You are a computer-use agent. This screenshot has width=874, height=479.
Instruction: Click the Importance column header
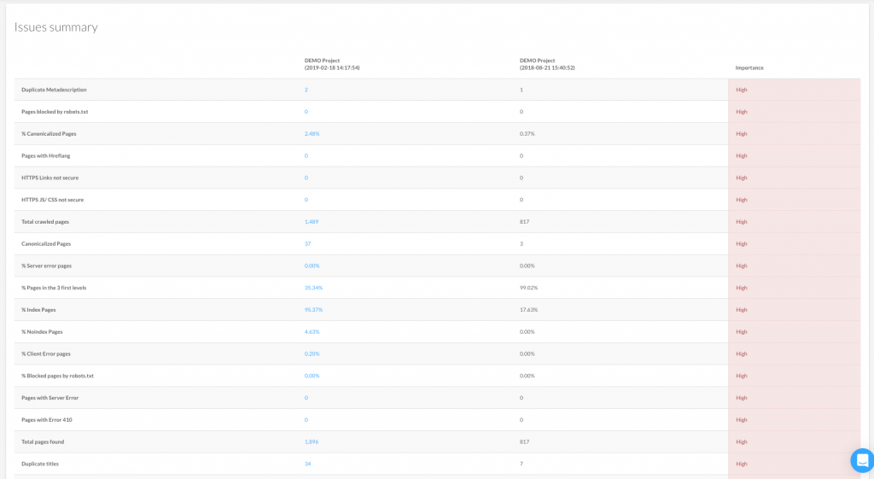pyautogui.click(x=749, y=68)
